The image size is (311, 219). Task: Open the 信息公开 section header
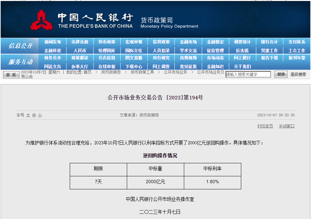[x=20, y=46]
